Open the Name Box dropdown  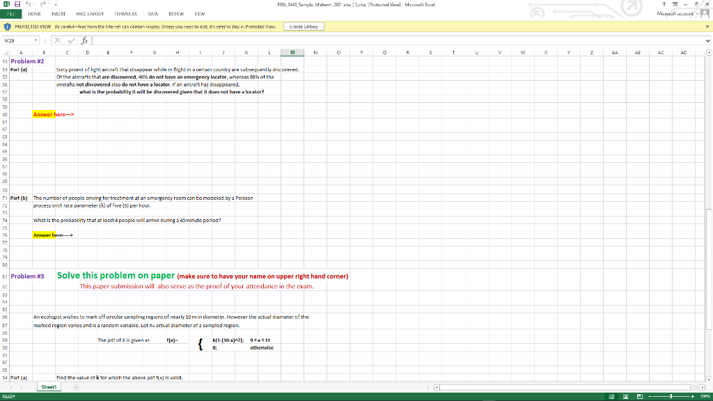(36, 40)
